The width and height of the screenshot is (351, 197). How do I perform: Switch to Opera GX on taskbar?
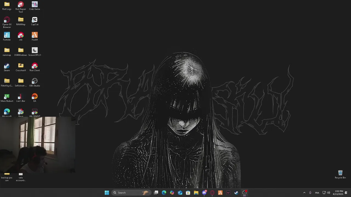coord(212,193)
